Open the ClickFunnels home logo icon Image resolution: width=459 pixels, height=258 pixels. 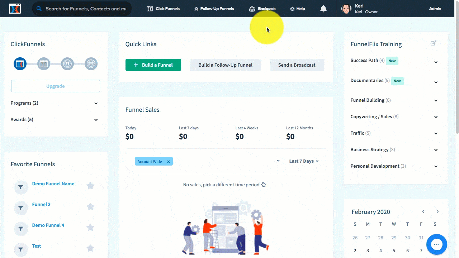point(14,8)
